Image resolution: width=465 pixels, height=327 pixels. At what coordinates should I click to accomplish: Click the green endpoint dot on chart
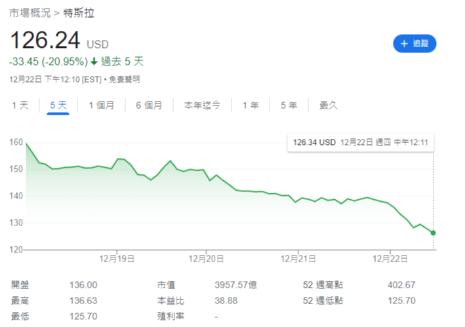(x=434, y=233)
